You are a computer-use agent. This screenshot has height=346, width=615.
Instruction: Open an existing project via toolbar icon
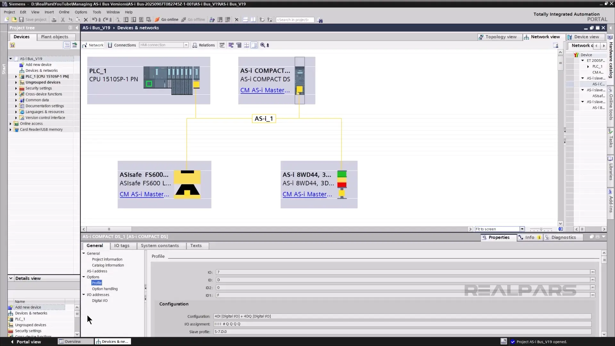[14, 20]
